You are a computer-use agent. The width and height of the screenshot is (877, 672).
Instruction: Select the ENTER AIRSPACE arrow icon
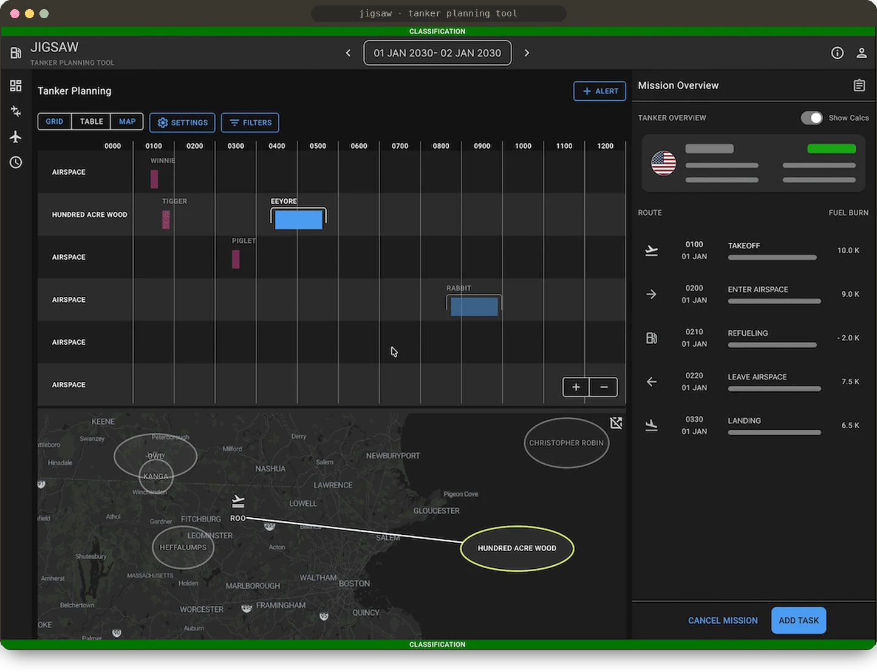[x=651, y=294]
